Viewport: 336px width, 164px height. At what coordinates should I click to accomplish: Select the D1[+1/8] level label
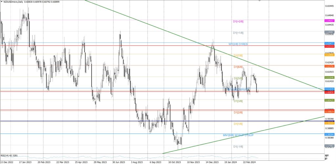238,33
